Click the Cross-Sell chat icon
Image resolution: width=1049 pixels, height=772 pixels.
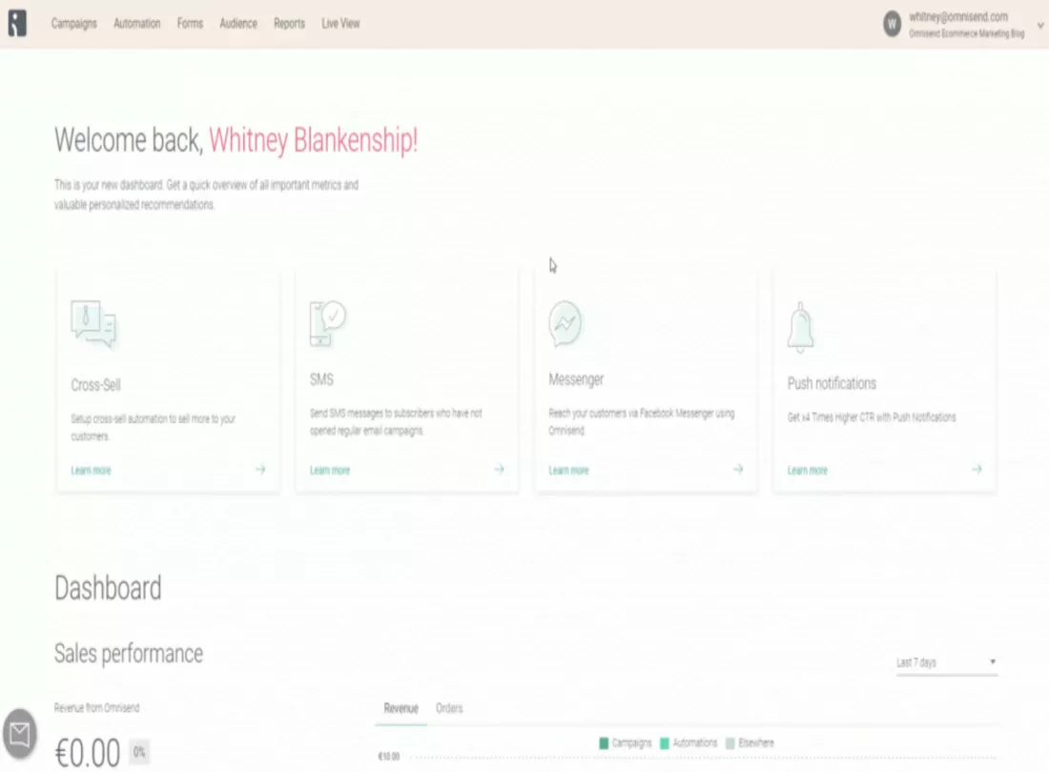pos(93,324)
